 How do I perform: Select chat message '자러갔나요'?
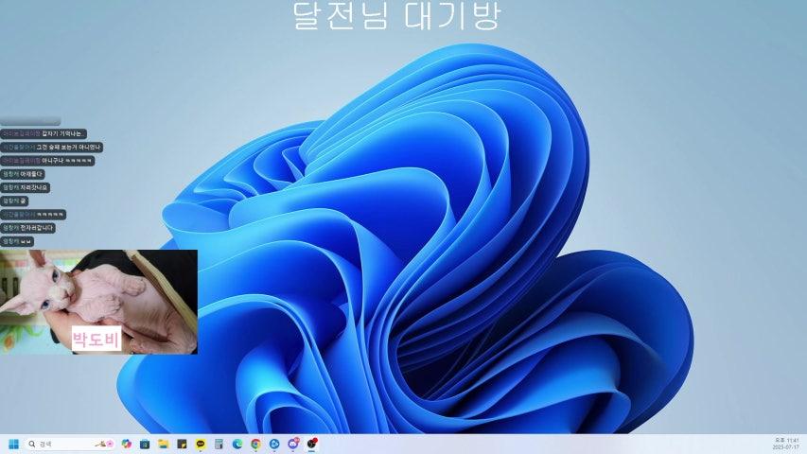coord(26,187)
